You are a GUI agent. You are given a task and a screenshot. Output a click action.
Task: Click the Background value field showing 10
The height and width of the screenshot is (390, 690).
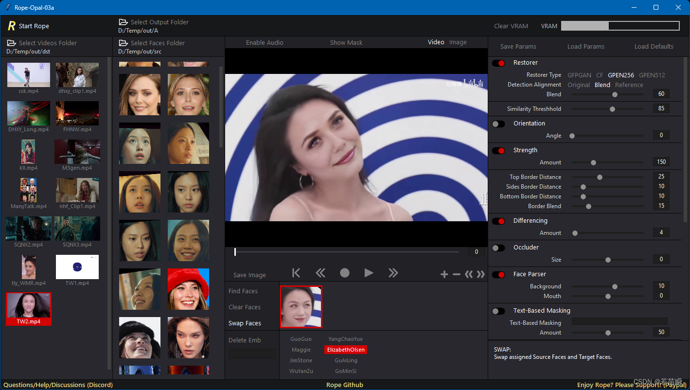(661, 286)
